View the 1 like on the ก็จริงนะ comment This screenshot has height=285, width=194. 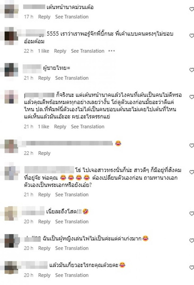(x=43, y=126)
